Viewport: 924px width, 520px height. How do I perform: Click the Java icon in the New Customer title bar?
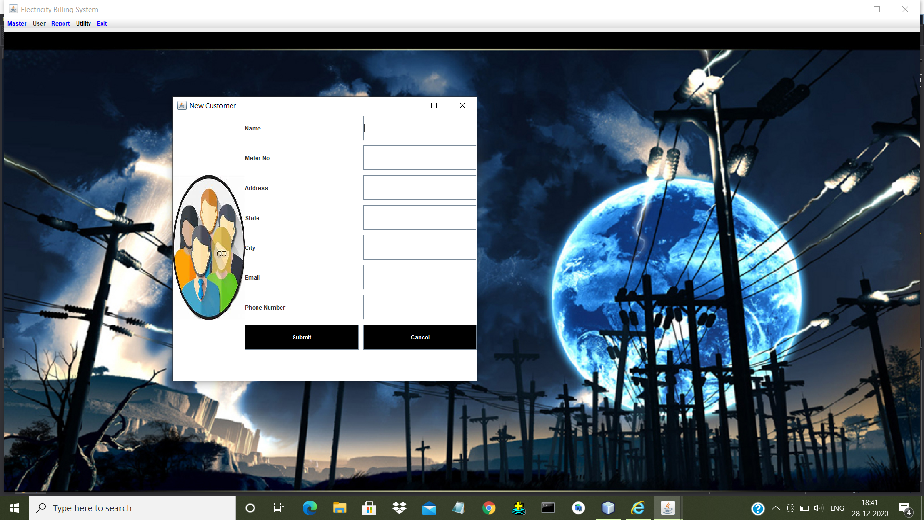click(x=181, y=105)
